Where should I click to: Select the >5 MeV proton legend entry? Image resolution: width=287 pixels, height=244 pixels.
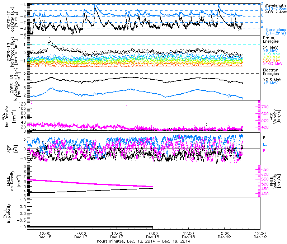[x=270, y=51]
